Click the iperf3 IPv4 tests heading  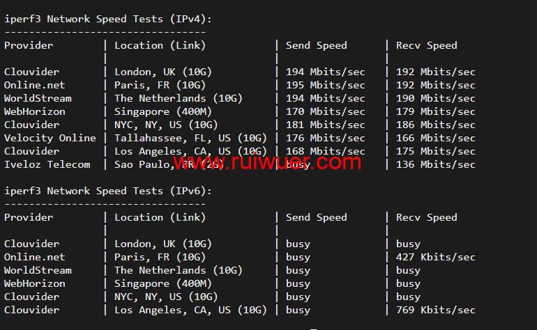pyautogui.click(x=108, y=19)
